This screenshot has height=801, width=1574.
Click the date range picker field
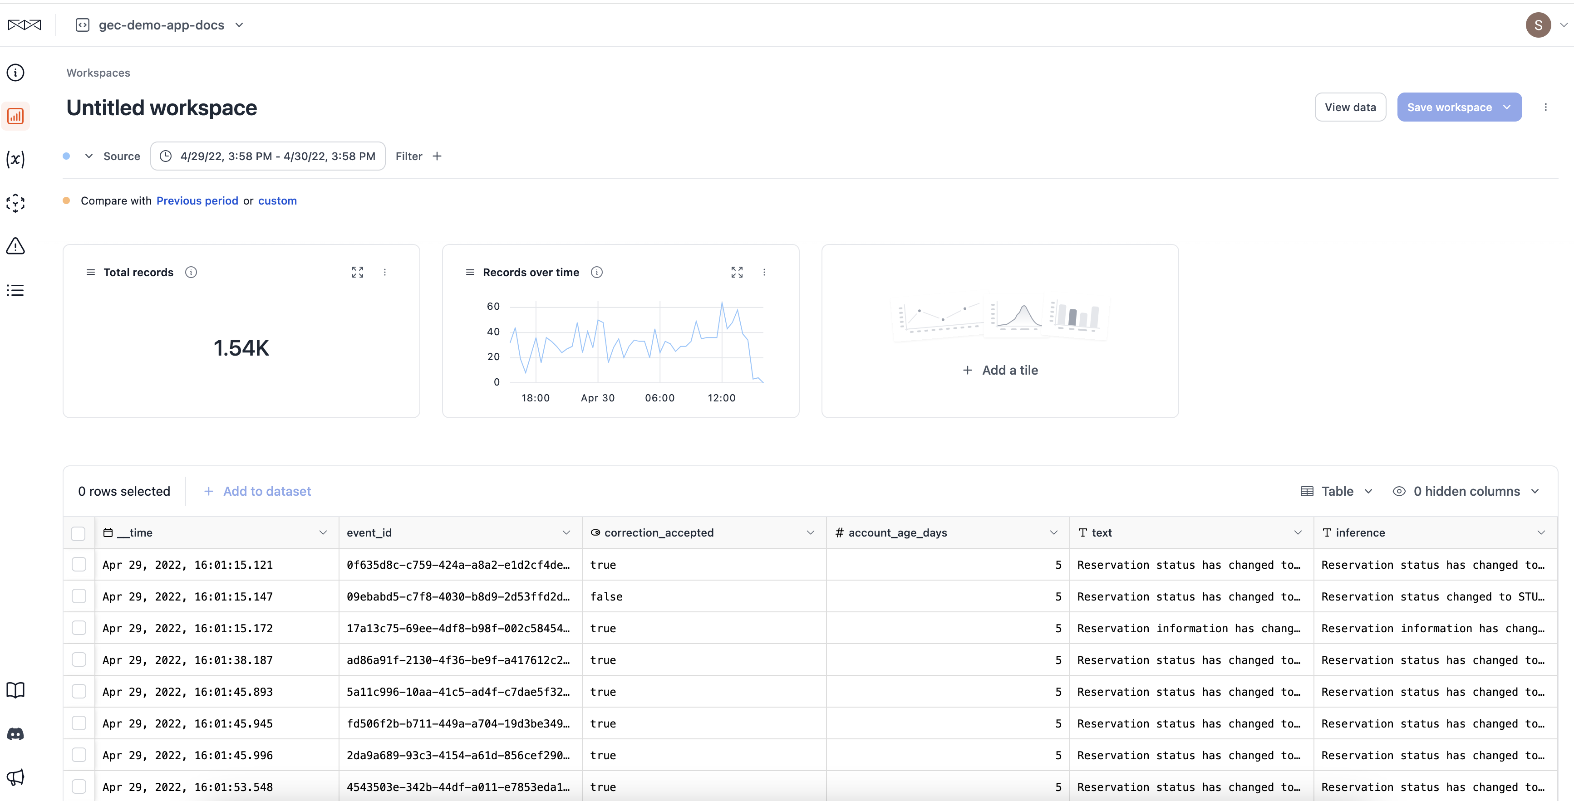pos(268,156)
